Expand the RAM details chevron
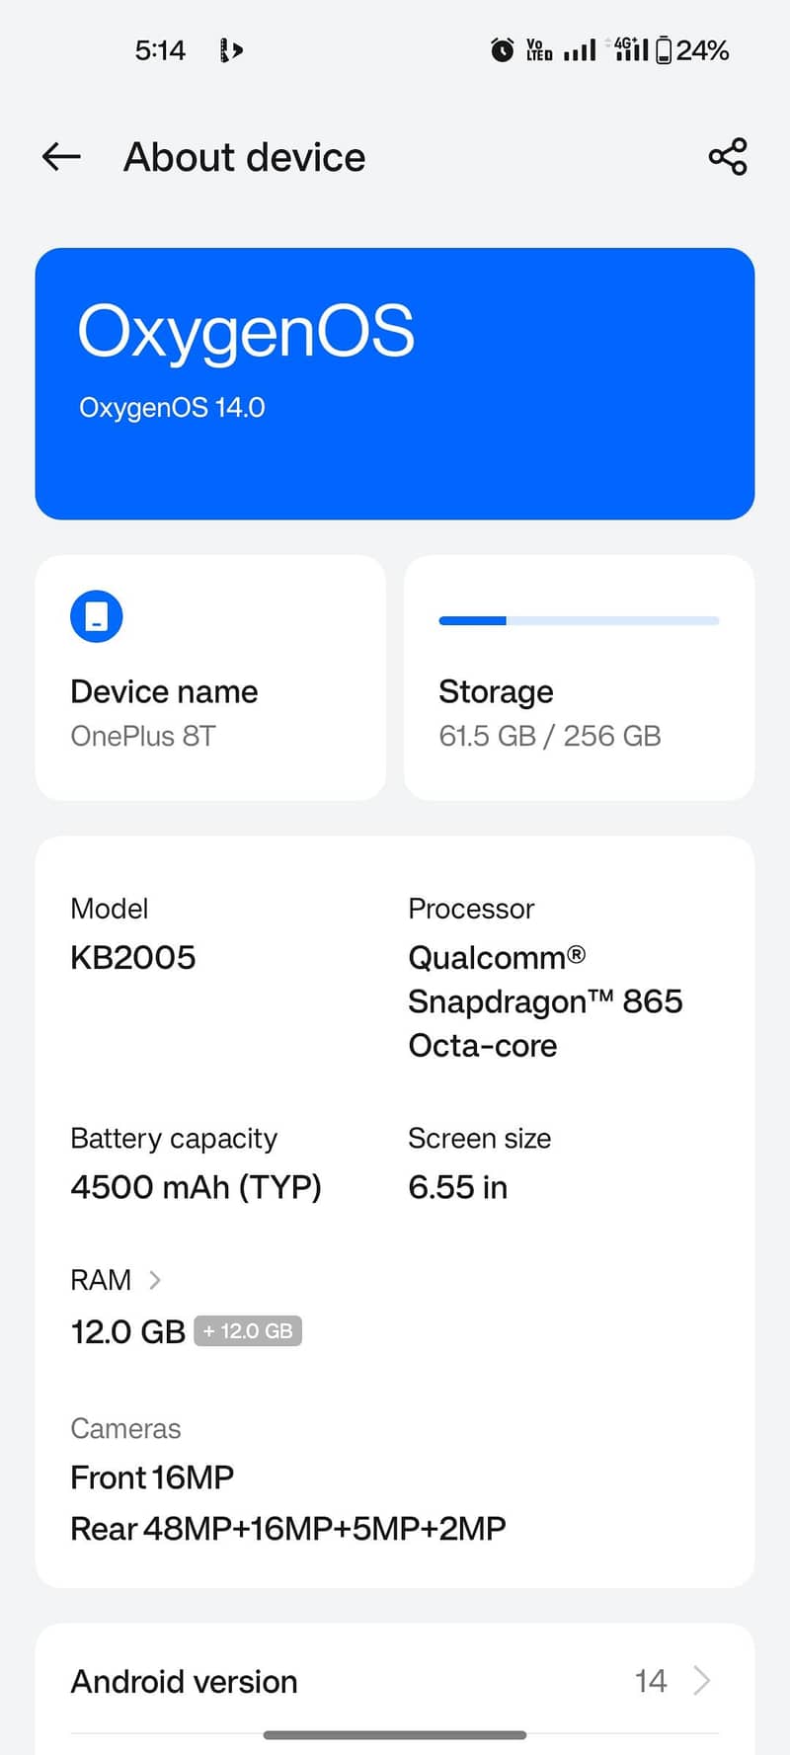The height and width of the screenshot is (1755, 790). [x=155, y=1280]
